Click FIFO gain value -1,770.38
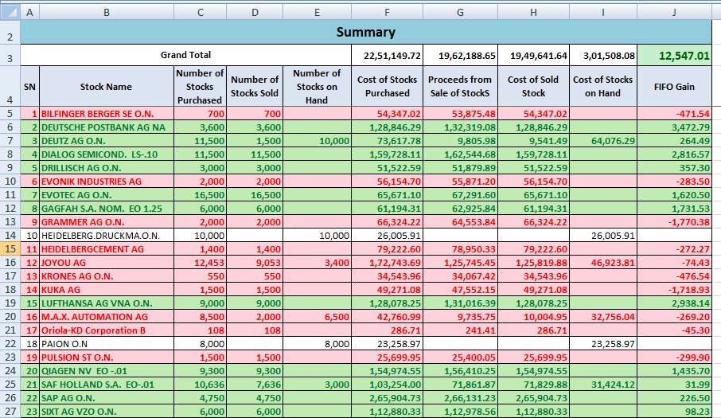 tap(675, 221)
